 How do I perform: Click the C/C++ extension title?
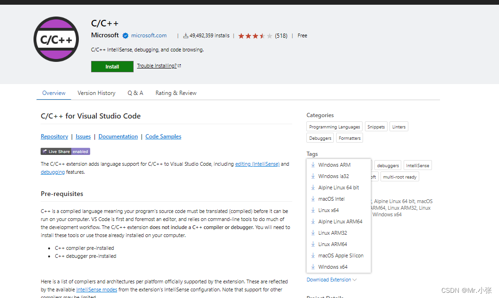click(105, 23)
